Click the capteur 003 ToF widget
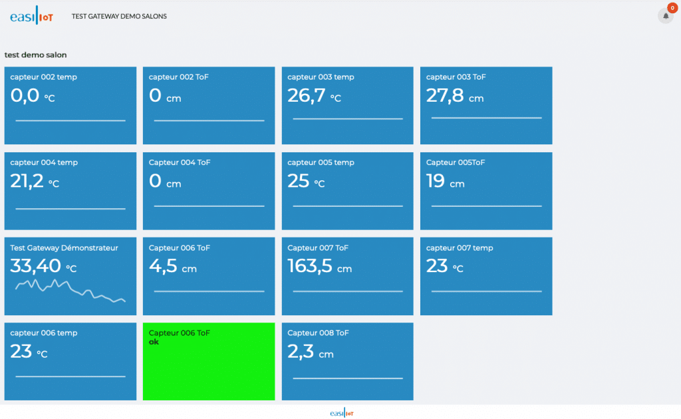 486,105
